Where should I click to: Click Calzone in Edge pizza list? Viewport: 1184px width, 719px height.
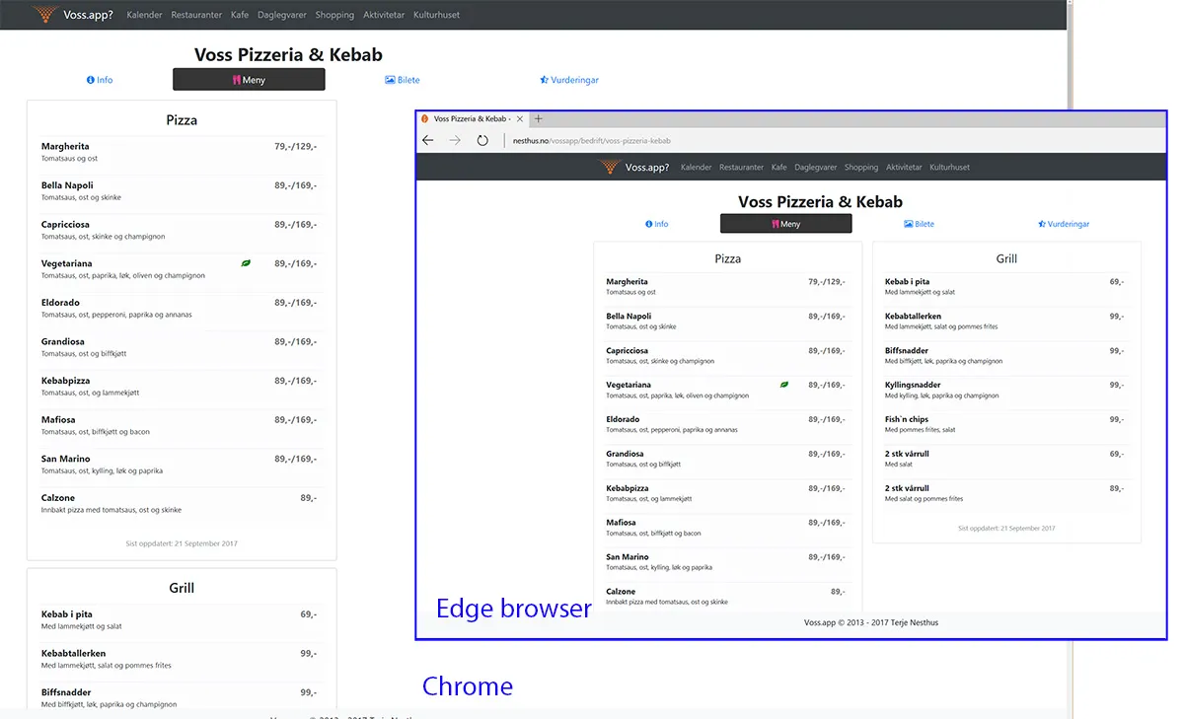click(621, 592)
